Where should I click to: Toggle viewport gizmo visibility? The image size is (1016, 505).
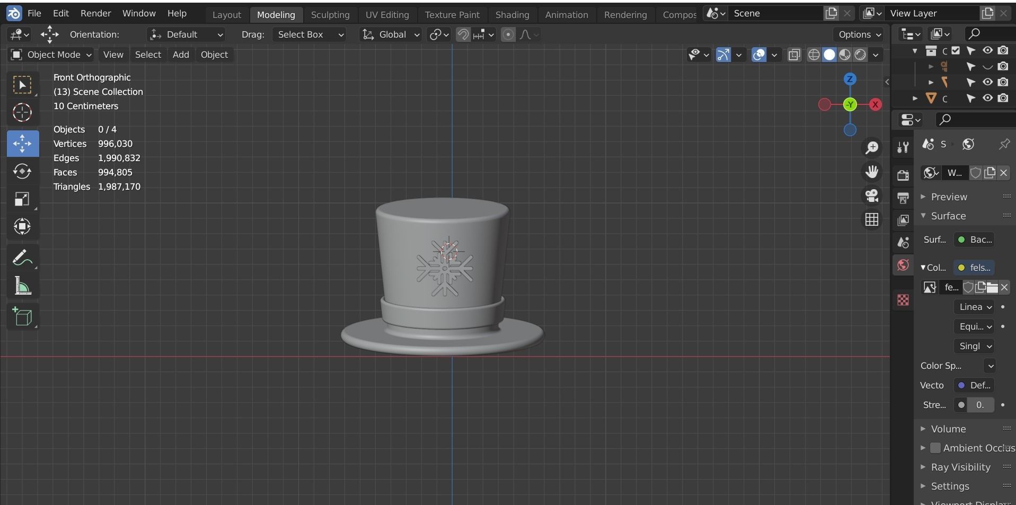point(723,55)
